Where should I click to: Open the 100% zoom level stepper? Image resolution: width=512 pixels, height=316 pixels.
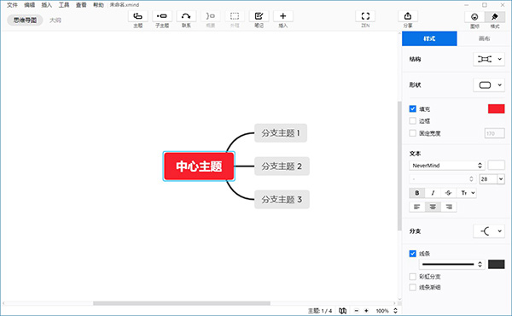[x=395, y=311]
